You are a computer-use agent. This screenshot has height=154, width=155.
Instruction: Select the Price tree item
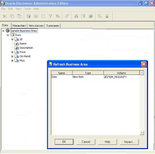click(22, 52)
